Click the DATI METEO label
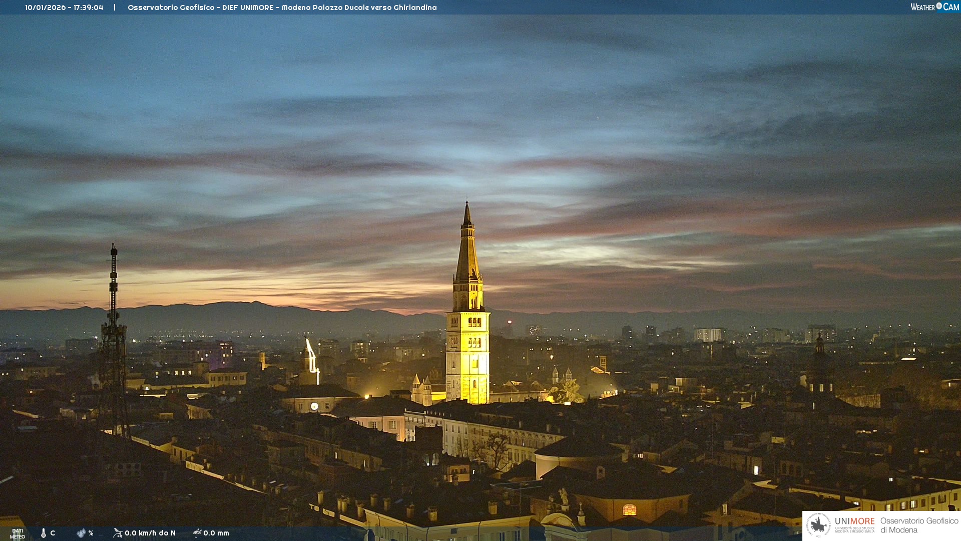 pyautogui.click(x=18, y=533)
